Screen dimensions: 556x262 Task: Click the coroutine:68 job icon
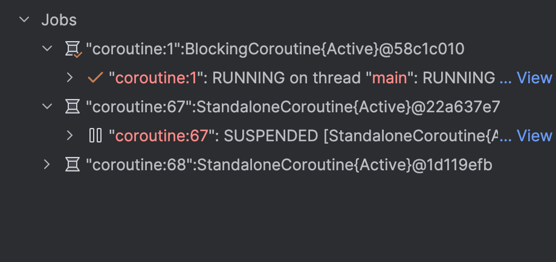(73, 165)
